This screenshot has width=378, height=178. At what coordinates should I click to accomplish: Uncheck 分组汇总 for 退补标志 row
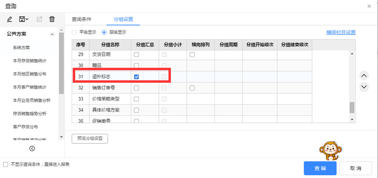[136, 77]
